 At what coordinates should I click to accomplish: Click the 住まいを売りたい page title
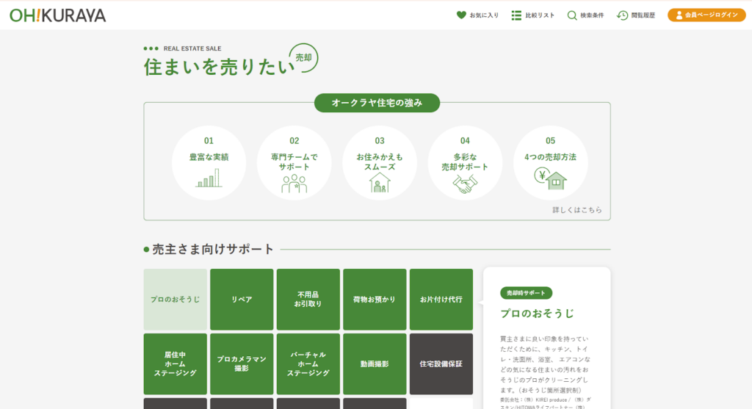click(x=219, y=67)
